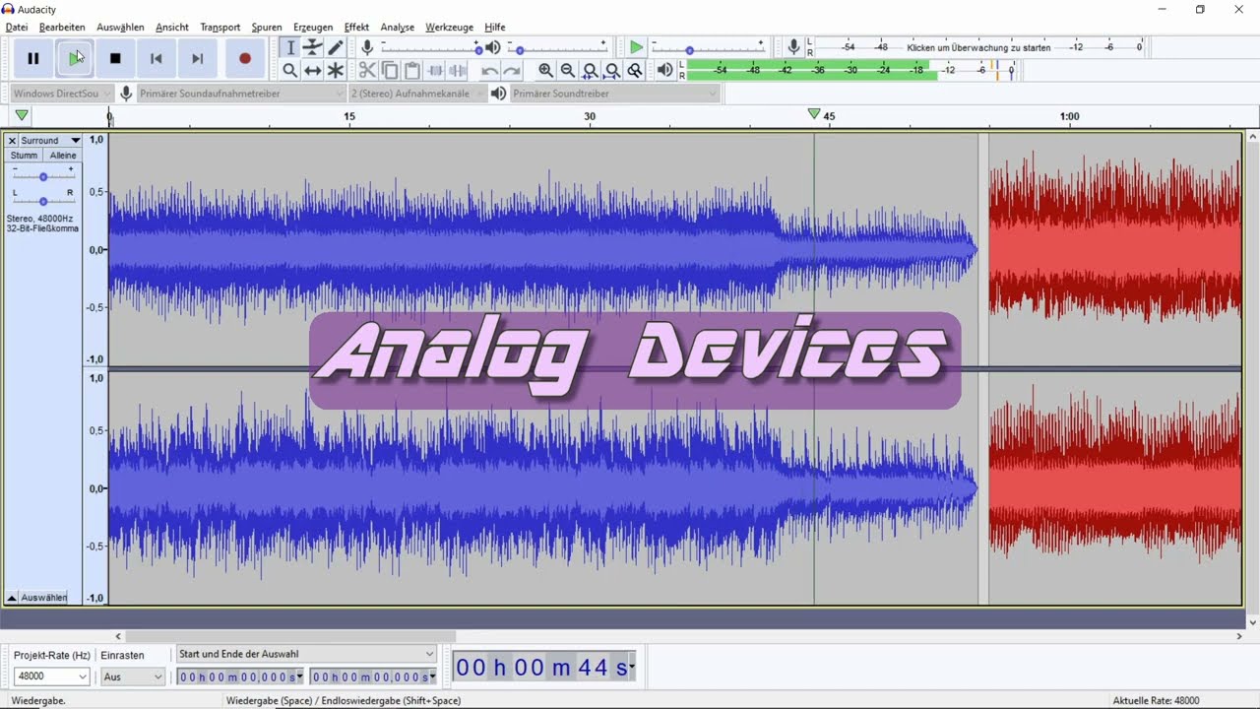Click the Trim audio icon
This screenshot has width=1260, height=709.
click(435, 70)
